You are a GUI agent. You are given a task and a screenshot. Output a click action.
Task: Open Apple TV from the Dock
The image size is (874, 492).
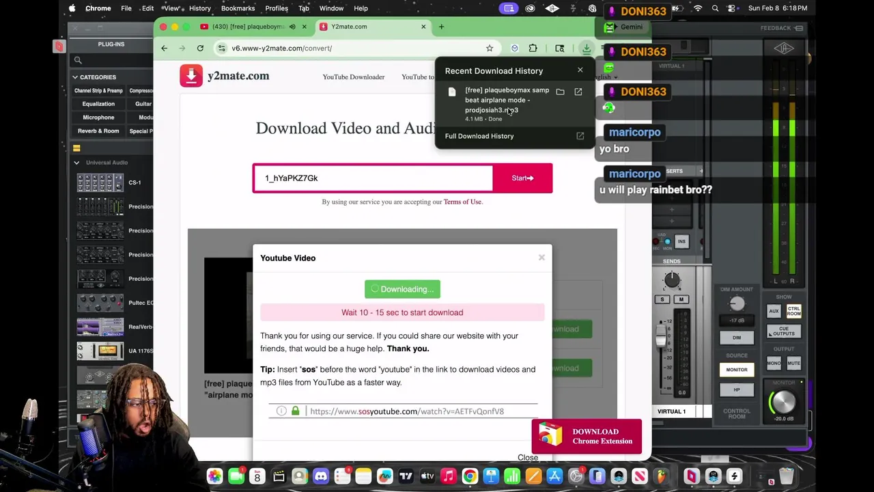427,476
